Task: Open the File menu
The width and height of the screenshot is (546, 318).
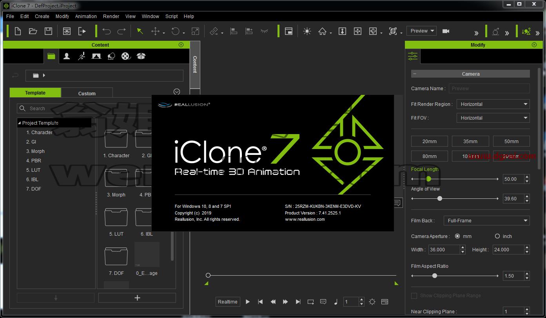Action: point(10,16)
